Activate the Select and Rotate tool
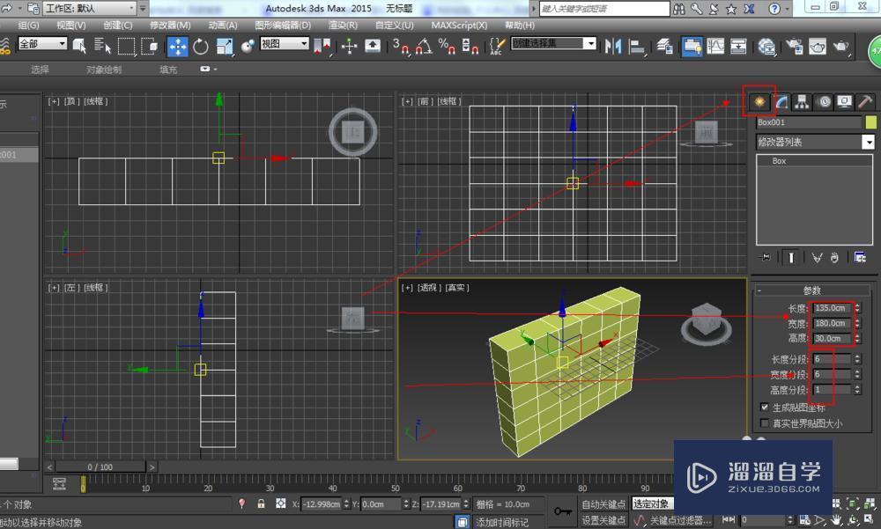This screenshot has height=529, width=881. tap(201, 46)
